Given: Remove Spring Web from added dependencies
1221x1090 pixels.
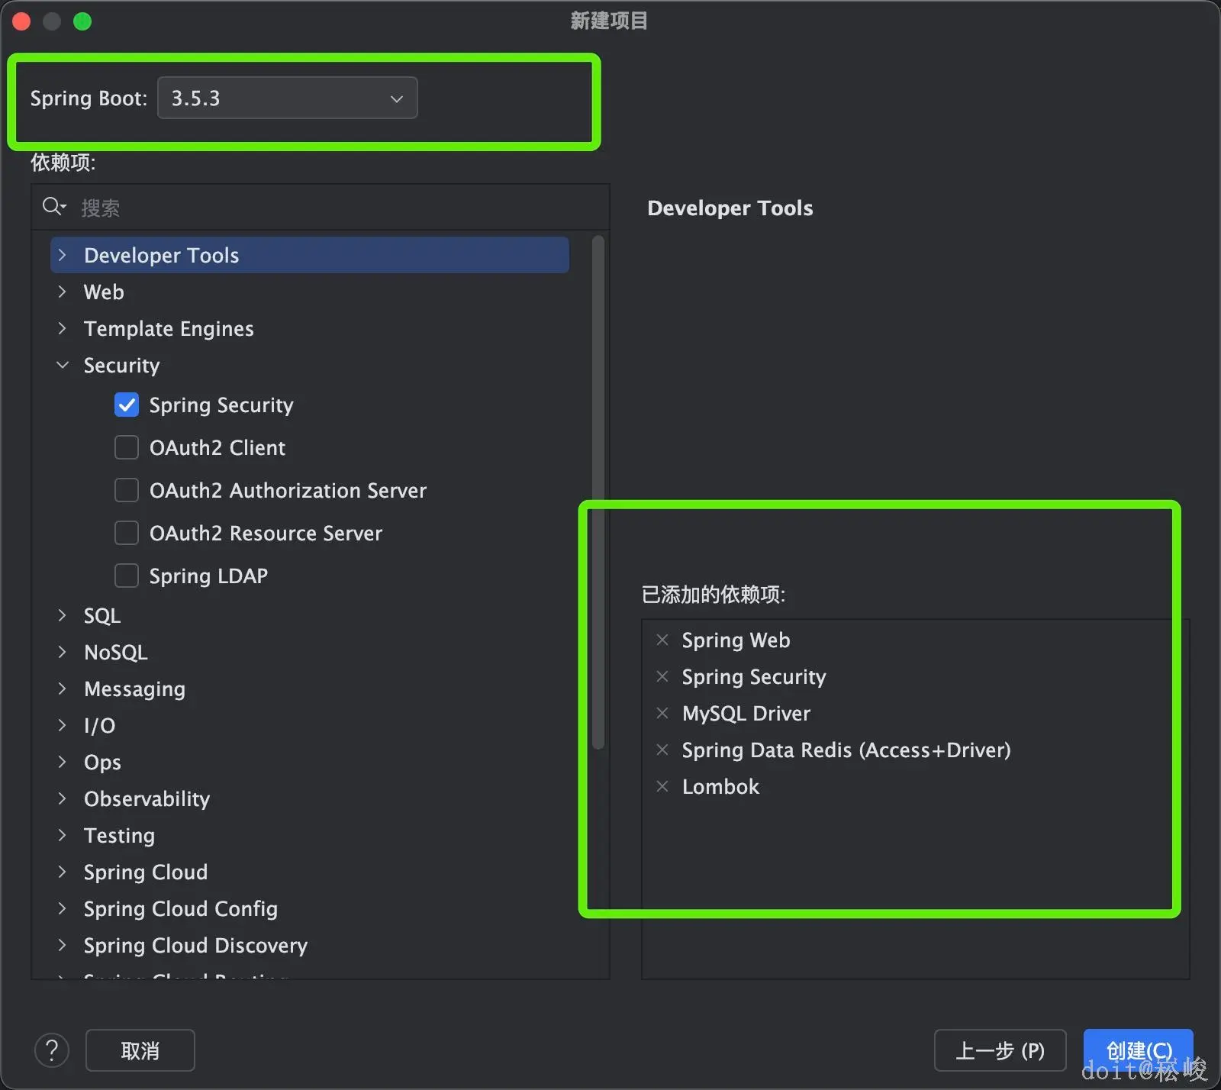Looking at the screenshot, I should [x=662, y=640].
